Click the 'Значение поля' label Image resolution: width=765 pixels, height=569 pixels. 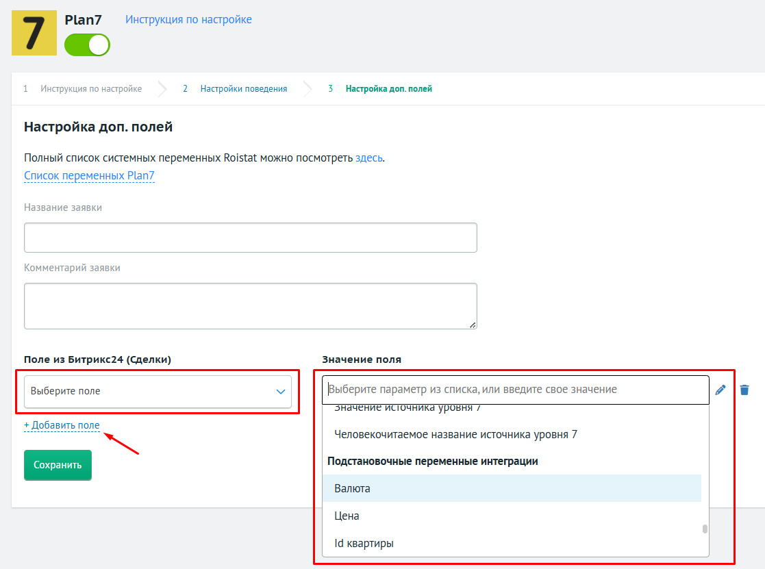362,360
